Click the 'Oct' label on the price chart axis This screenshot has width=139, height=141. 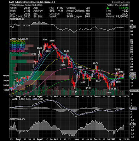(x=56, y=97)
